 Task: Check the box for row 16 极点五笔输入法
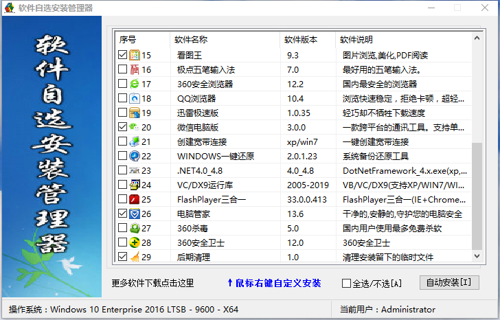tap(122, 69)
